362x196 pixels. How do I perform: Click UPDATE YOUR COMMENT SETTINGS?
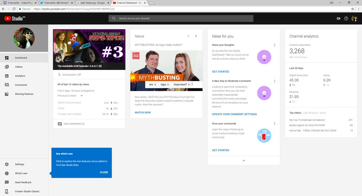pos(234,114)
